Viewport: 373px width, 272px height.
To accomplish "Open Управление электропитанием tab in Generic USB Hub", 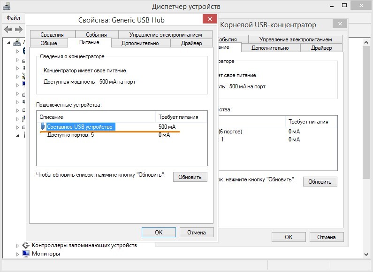I will point(166,35).
